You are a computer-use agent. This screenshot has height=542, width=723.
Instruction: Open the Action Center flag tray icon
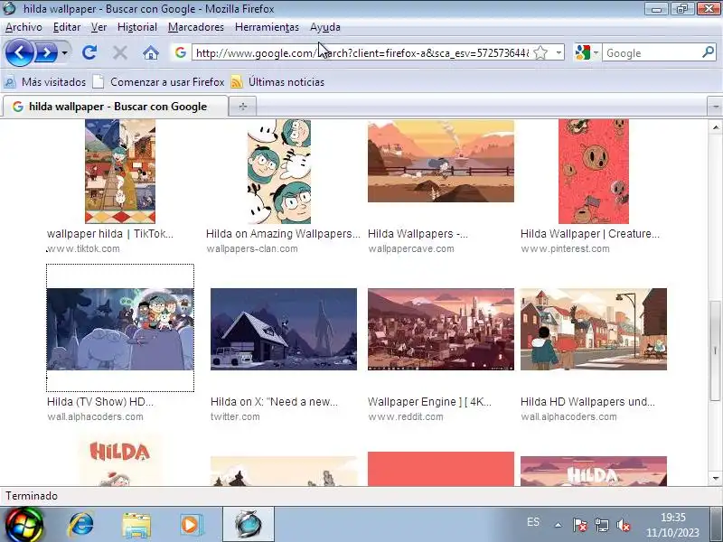(579, 525)
